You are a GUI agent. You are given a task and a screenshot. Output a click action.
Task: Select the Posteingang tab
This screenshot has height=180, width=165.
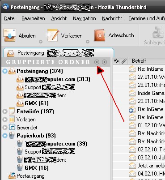tap(59, 53)
